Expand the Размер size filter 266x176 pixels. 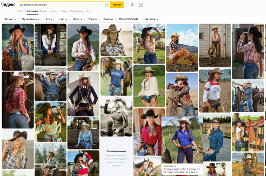(10, 19)
